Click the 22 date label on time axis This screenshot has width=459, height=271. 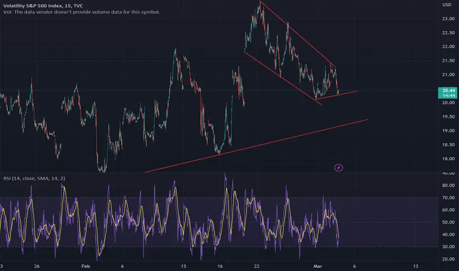pyautogui.click(x=257, y=266)
